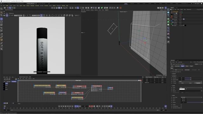203x114 pixels.
Task: Collapse the Intensity section
Action: (174, 76)
